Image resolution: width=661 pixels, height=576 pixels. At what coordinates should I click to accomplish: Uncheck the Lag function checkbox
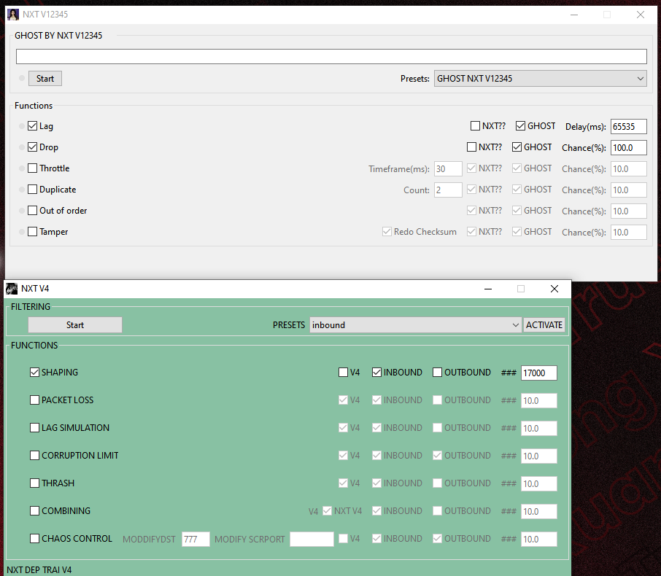coord(32,125)
